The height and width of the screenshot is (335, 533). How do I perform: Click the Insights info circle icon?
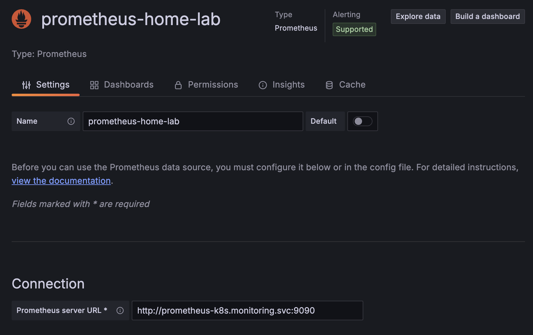point(263,85)
